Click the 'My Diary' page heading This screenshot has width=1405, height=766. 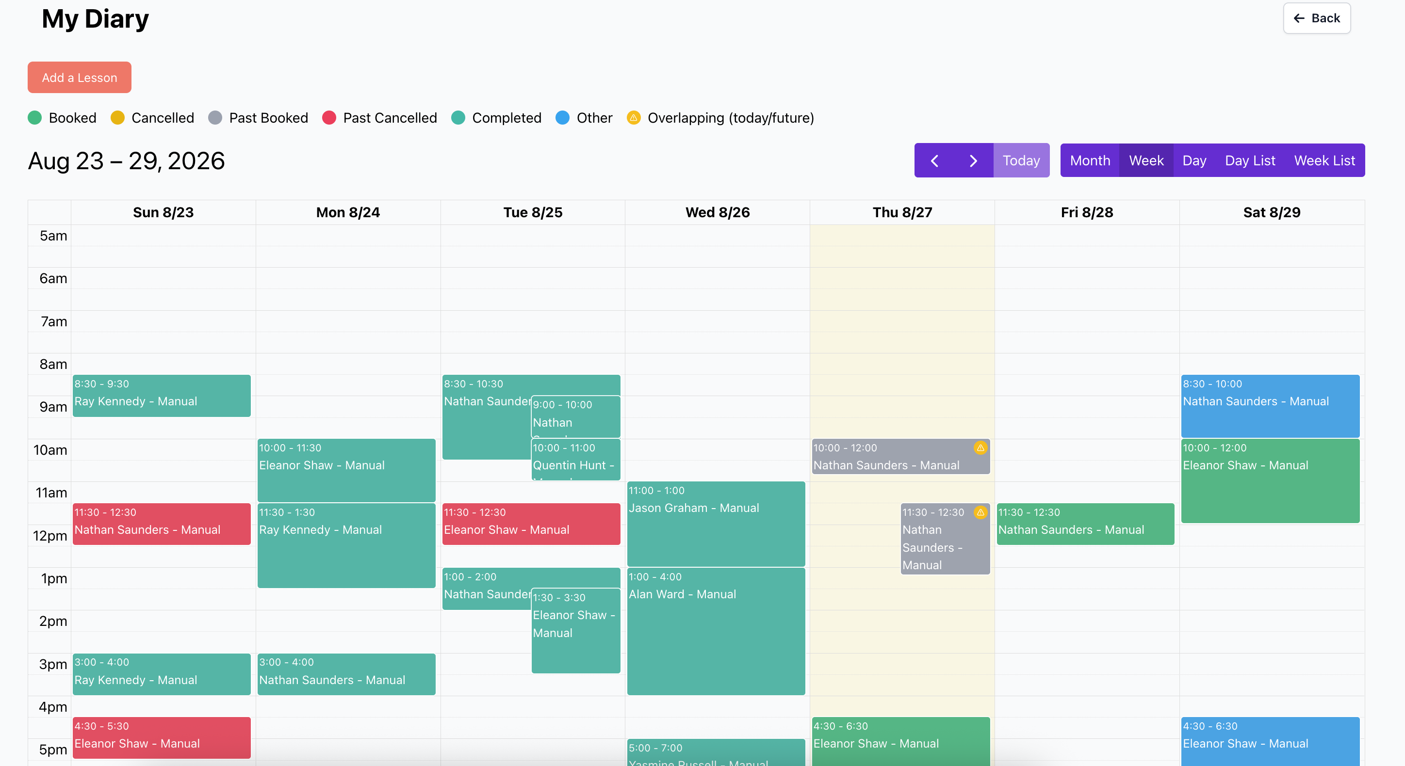[95, 19]
